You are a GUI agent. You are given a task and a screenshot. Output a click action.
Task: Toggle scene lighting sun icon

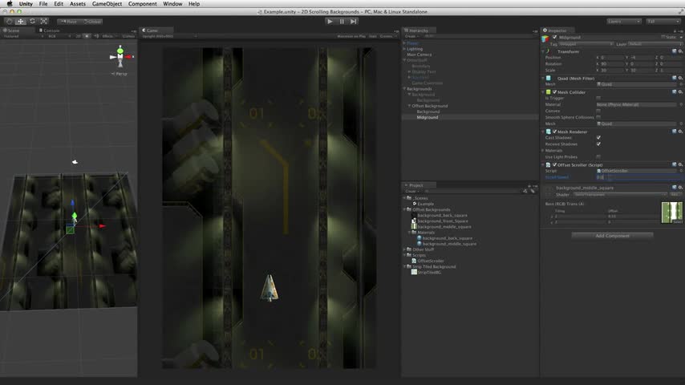87,36
